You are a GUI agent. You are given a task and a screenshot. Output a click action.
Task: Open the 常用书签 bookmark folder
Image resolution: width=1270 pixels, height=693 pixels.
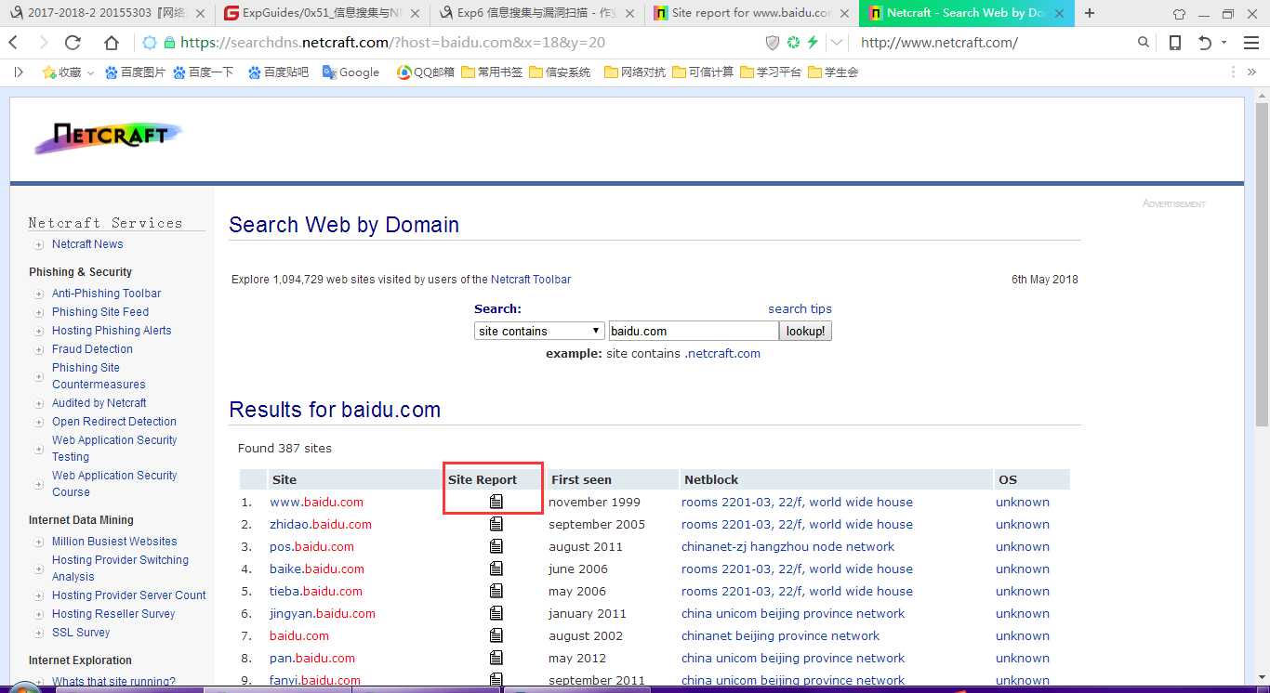(x=492, y=72)
